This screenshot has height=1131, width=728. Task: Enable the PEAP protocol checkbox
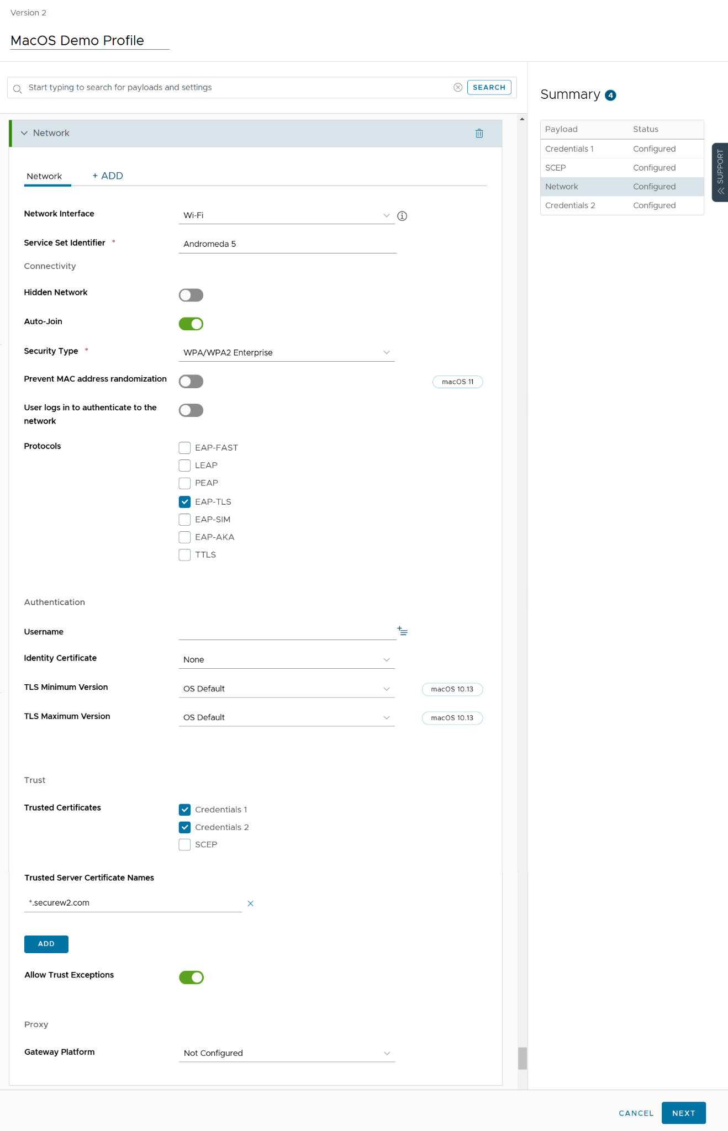click(x=184, y=483)
